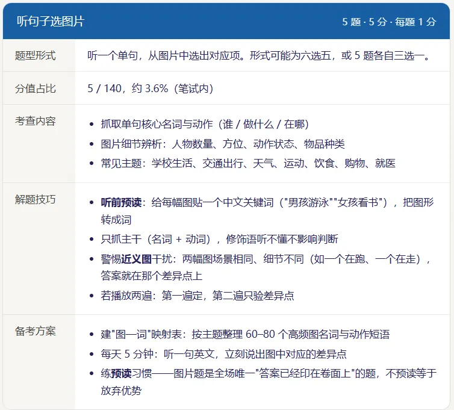
Task: Click the bullet 只抓主干（名词 + 动词）
Action: [x=219, y=239]
